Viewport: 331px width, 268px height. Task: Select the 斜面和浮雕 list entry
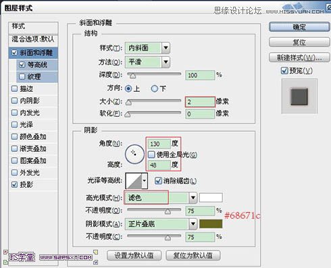[36, 53]
